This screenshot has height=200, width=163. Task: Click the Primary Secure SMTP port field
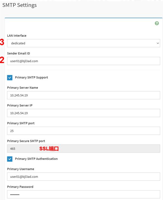[x=83, y=149]
